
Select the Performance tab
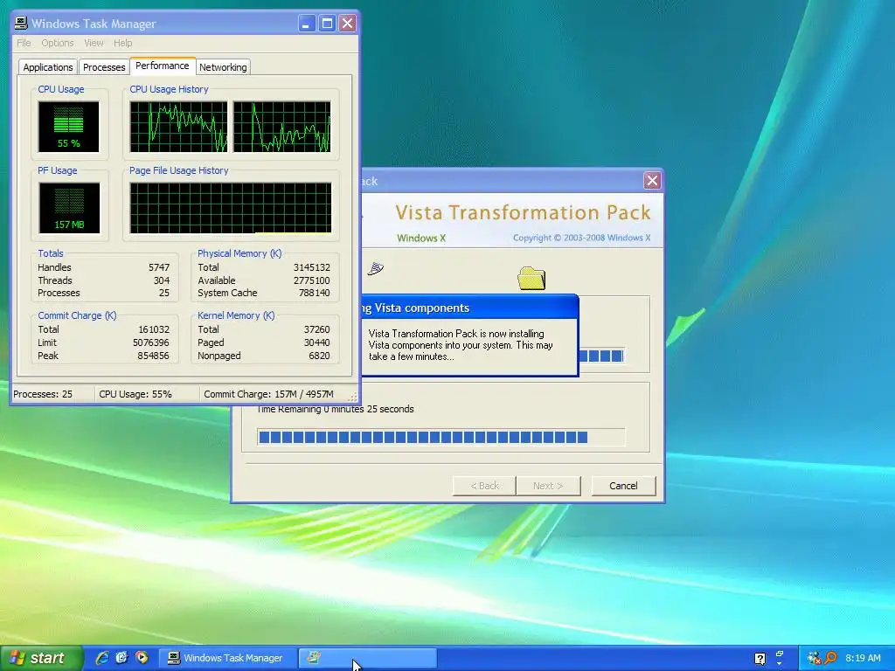point(163,66)
